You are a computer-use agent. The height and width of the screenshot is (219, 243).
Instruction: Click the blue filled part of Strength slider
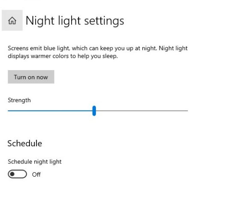[50, 111]
